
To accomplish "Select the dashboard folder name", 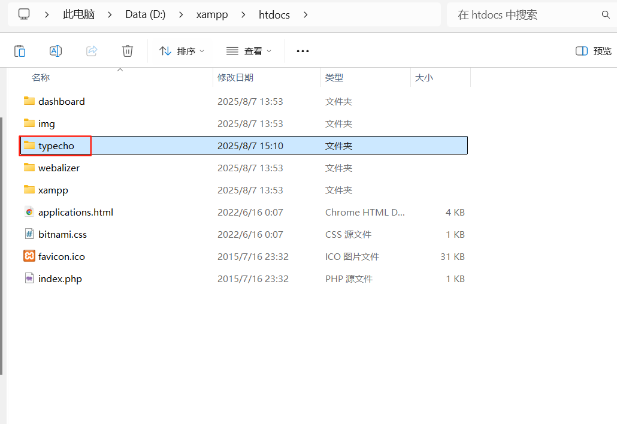I will (61, 101).
